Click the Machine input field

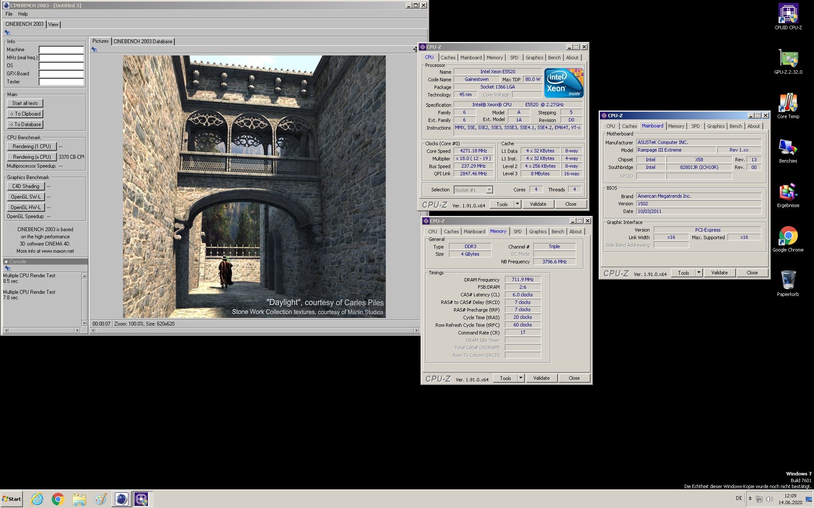click(x=61, y=50)
